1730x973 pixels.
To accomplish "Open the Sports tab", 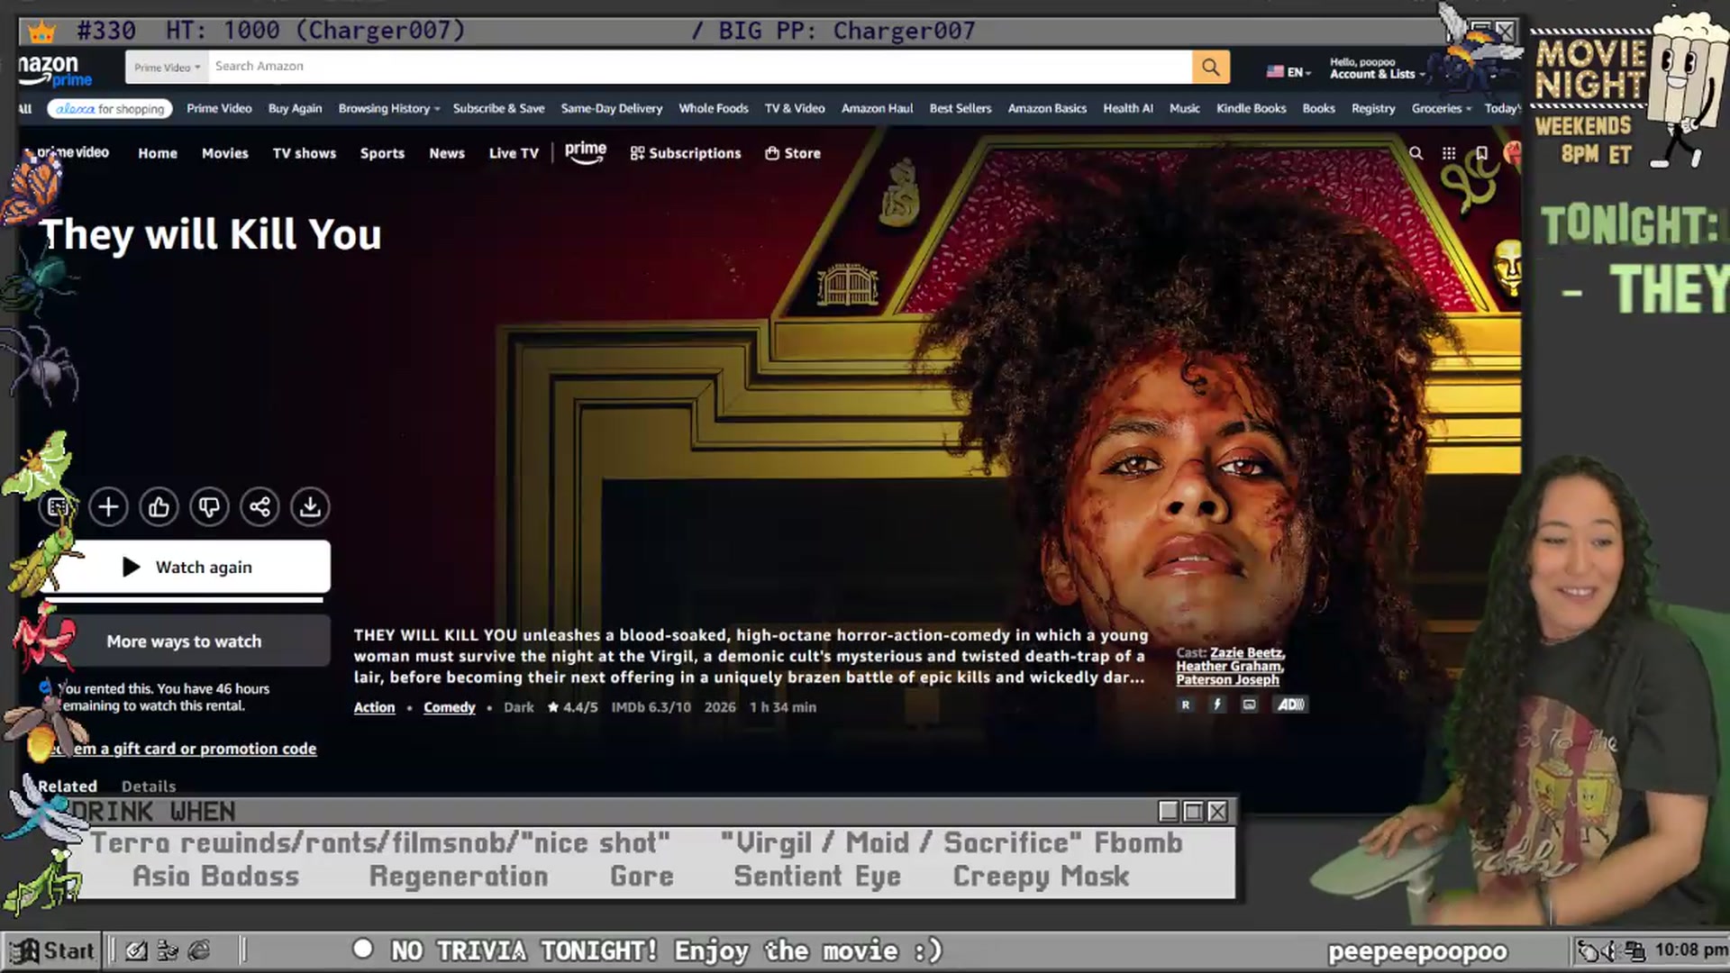I will coord(382,153).
